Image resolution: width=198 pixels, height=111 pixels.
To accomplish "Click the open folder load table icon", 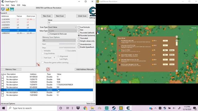I will tap(7, 9).
